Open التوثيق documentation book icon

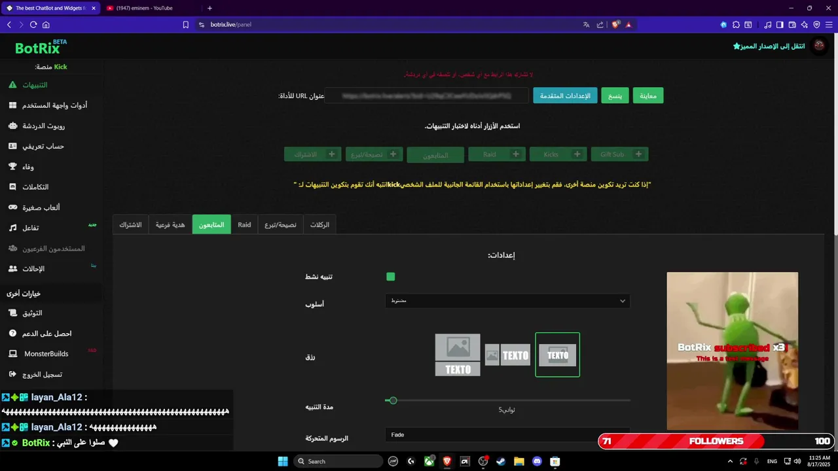12,313
